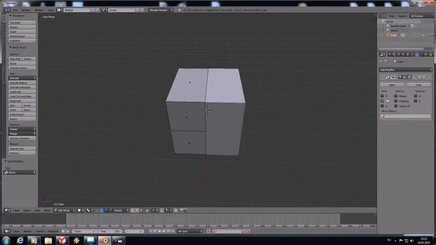The width and height of the screenshot is (436, 245).
Task: Click Blender icon in taskbar
Action: (104, 240)
